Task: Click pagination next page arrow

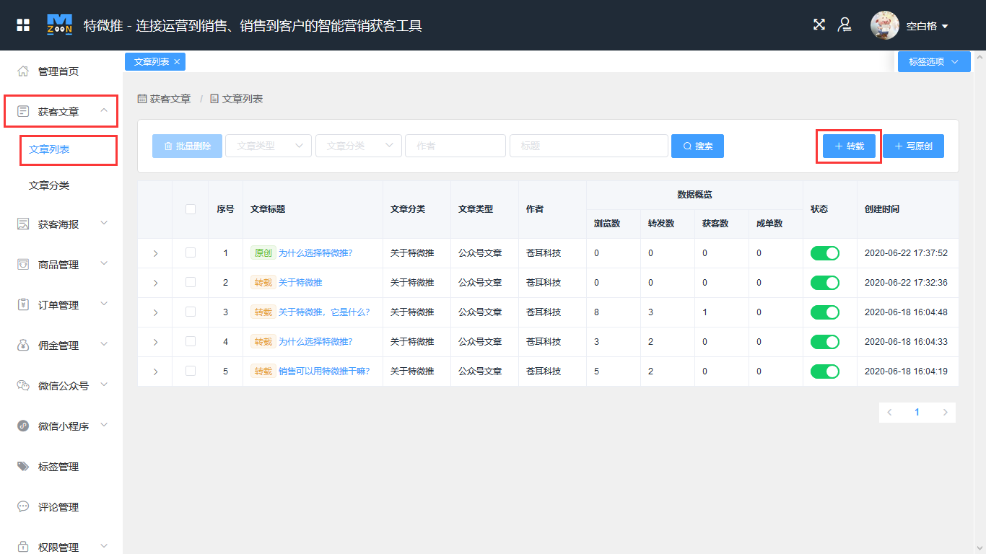Action: pyautogui.click(x=945, y=413)
